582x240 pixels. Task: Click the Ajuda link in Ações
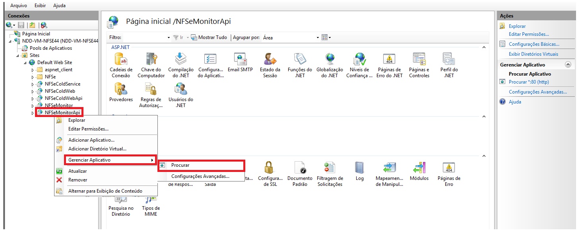coord(515,102)
